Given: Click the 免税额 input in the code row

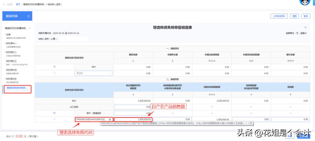Looking at the screenshot, I should tap(290, 119).
